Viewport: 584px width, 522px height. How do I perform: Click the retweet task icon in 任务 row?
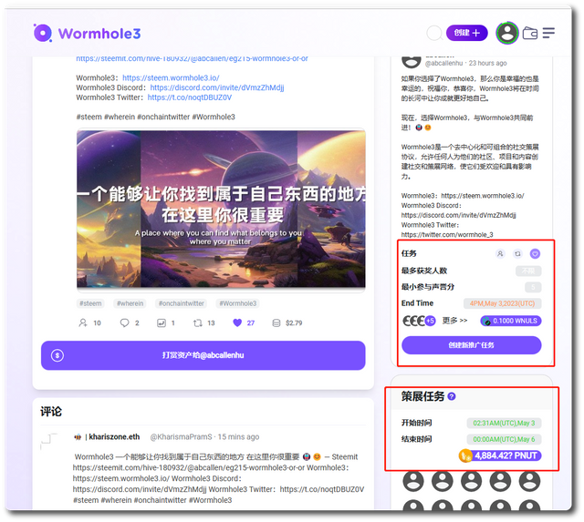click(x=517, y=253)
